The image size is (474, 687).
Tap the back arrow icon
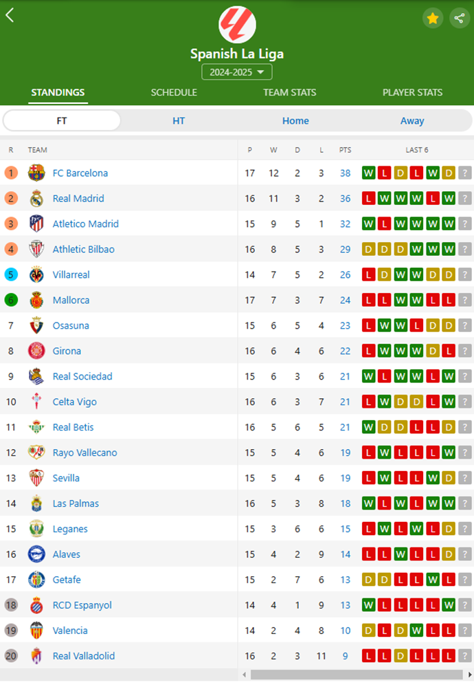click(10, 15)
